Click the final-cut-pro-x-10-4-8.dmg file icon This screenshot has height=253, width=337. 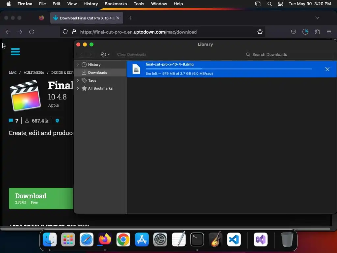click(136, 69)
